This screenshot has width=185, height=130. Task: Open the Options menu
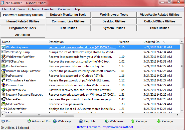(33, 9)
